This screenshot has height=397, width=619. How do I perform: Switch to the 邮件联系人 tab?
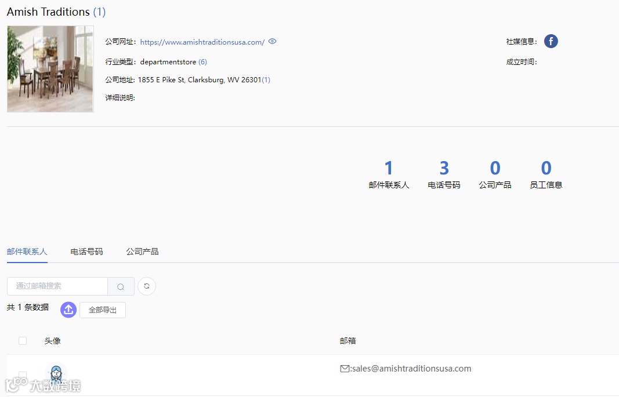pos(27,252)
